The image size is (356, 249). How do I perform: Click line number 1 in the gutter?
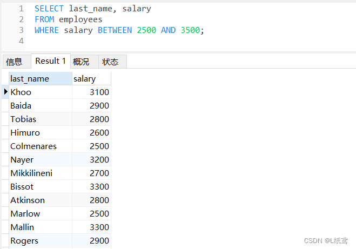22,9
